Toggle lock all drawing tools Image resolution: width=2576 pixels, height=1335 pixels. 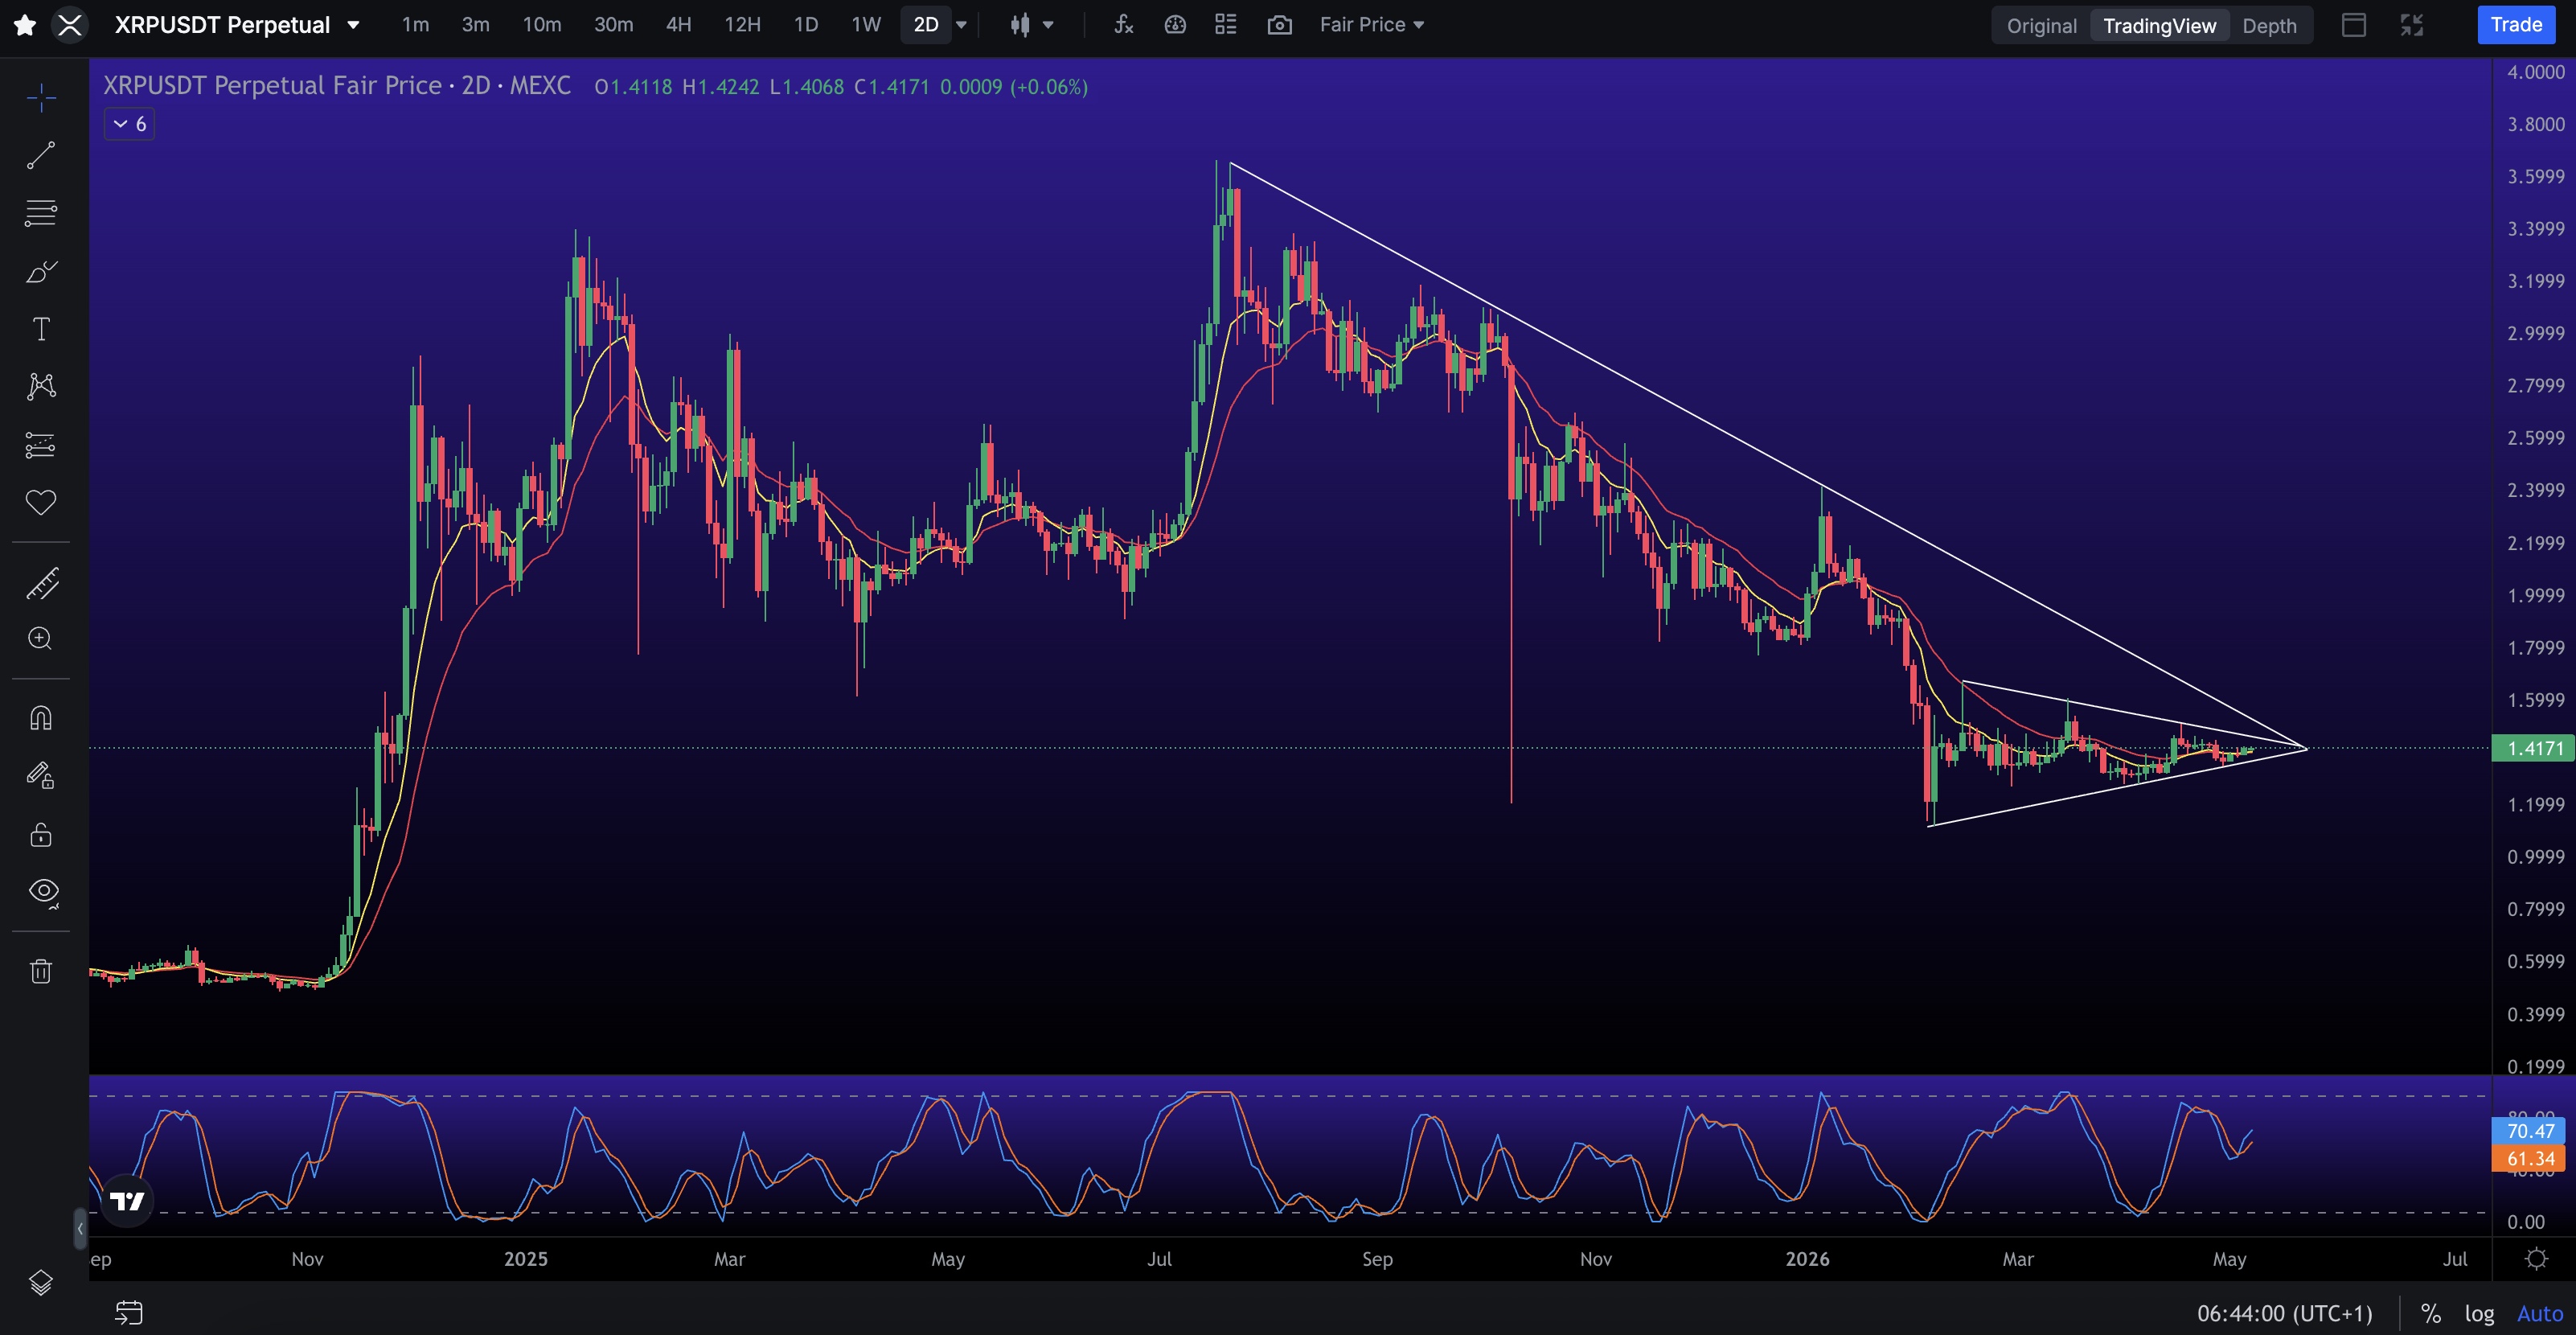[41, 834]
